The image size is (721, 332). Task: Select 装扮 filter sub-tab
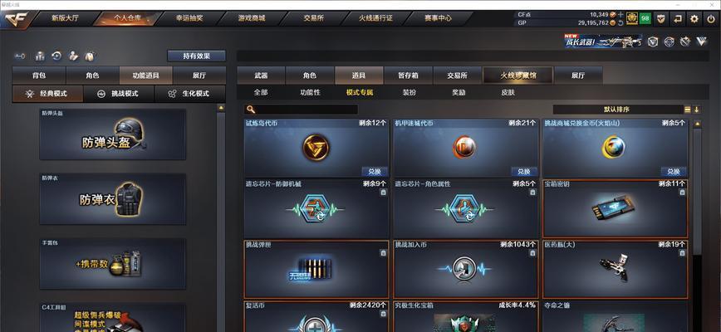[x=410, y=92]
